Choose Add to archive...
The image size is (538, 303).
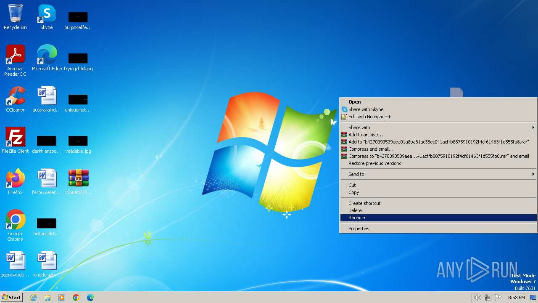click(x=438, y=135)
